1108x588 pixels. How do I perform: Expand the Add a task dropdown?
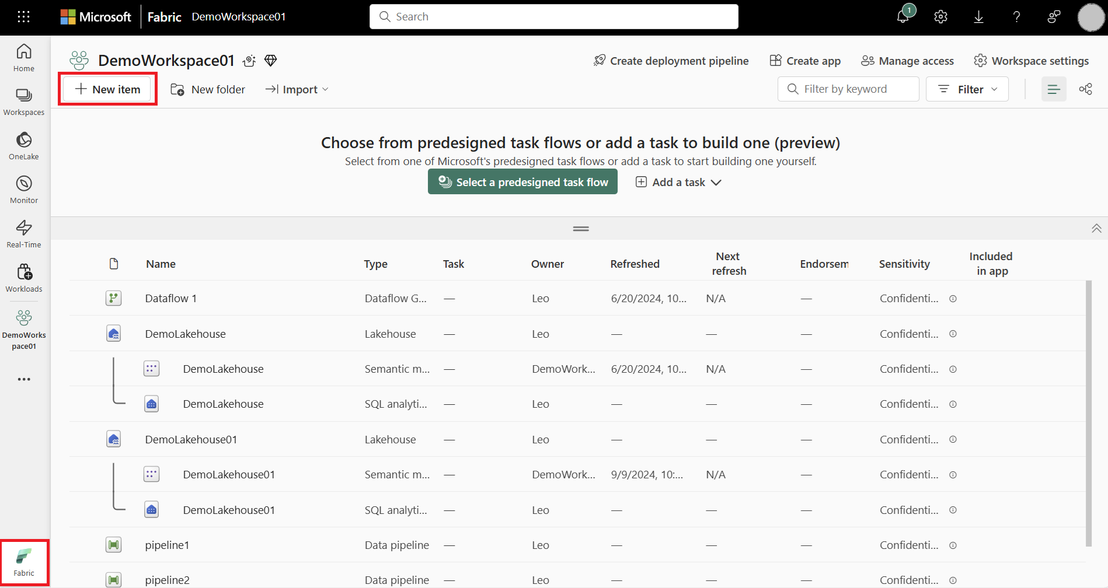(678, 183)
